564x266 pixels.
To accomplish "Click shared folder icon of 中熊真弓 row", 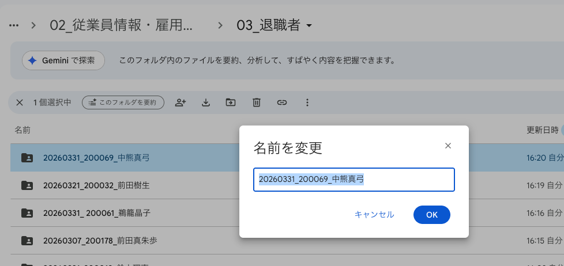I will (x=27, y=158).
